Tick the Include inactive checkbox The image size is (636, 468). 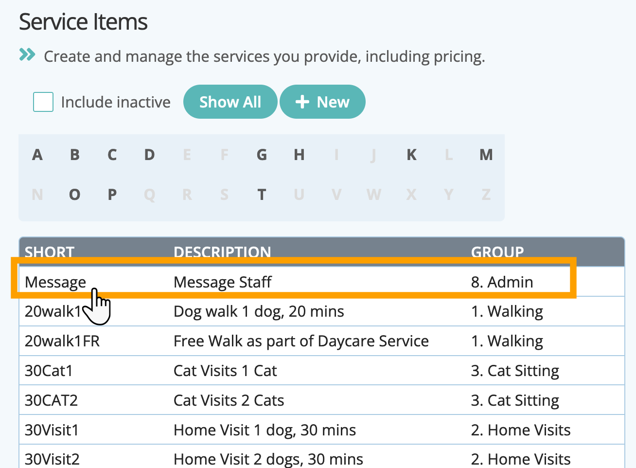click(43, 102)
